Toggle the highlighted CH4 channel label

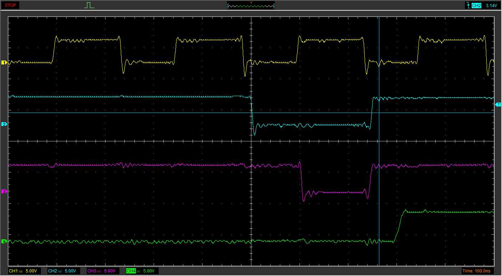pyautogui.click(x=131, y=271)
